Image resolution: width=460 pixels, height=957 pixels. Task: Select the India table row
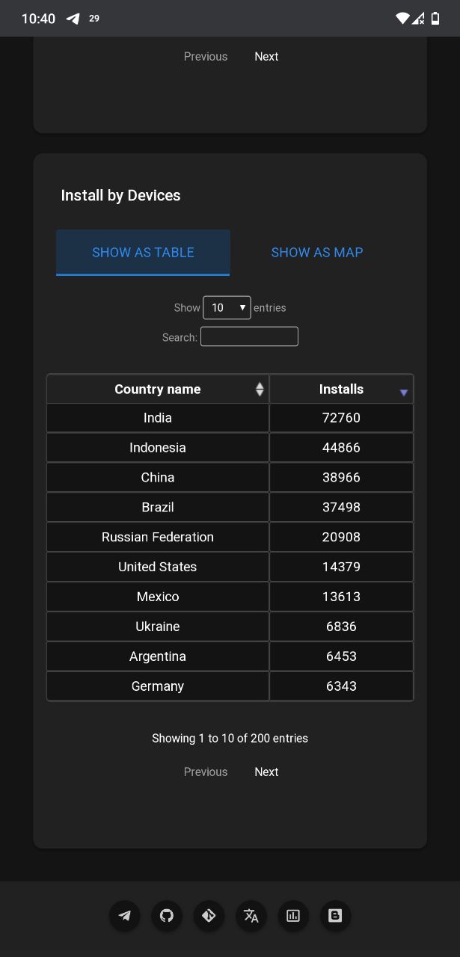point(158,418)
